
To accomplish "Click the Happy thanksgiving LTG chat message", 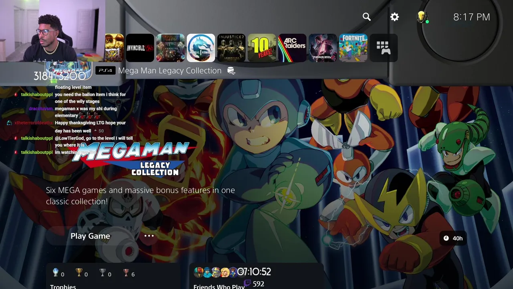I will [x=90, y=126].
